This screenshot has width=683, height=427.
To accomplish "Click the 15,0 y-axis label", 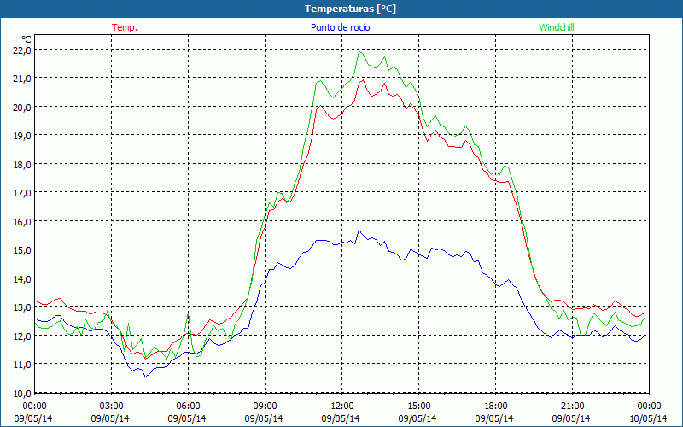I will [x=22, y=250].
